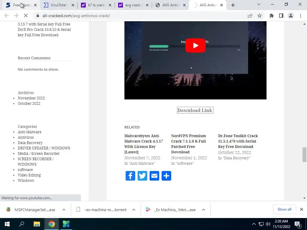Viewport: 307px width, 230px height.
Task: Close the active AVG Antivirus tab
Action: pyautogui.click(x=222, y=5)
